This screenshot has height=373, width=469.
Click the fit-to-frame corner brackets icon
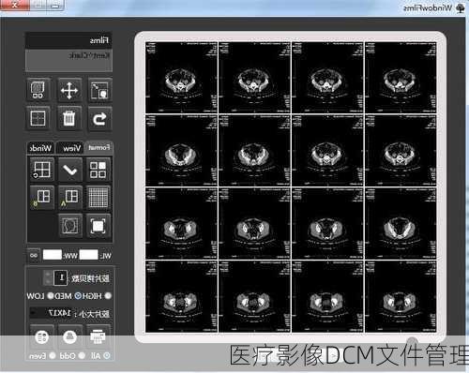pyautogui.click(x=98, y=226)
